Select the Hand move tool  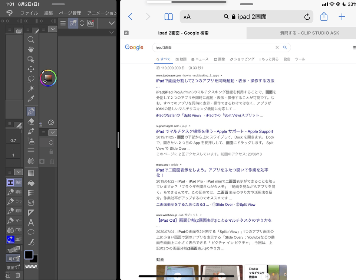point(31,49)
